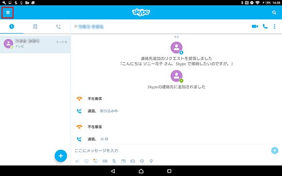Viewport: 282px width, 176px height.
Task: Tap the avatar with green checkmark badge
Action: tap(176, 76)
